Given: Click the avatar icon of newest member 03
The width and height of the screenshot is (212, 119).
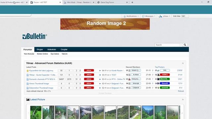Looking at the screenshot, I should pyautogui.click(x=130, y=79).
